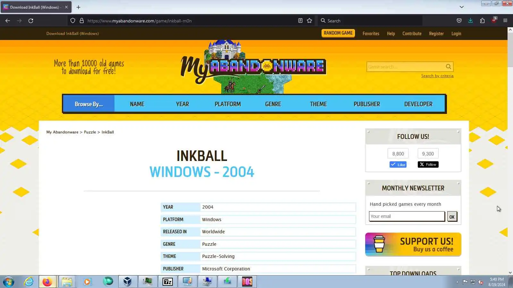This screenshot has width=513, height=288.
Task: Open Favorites in top menu
Action: (371, 34)
